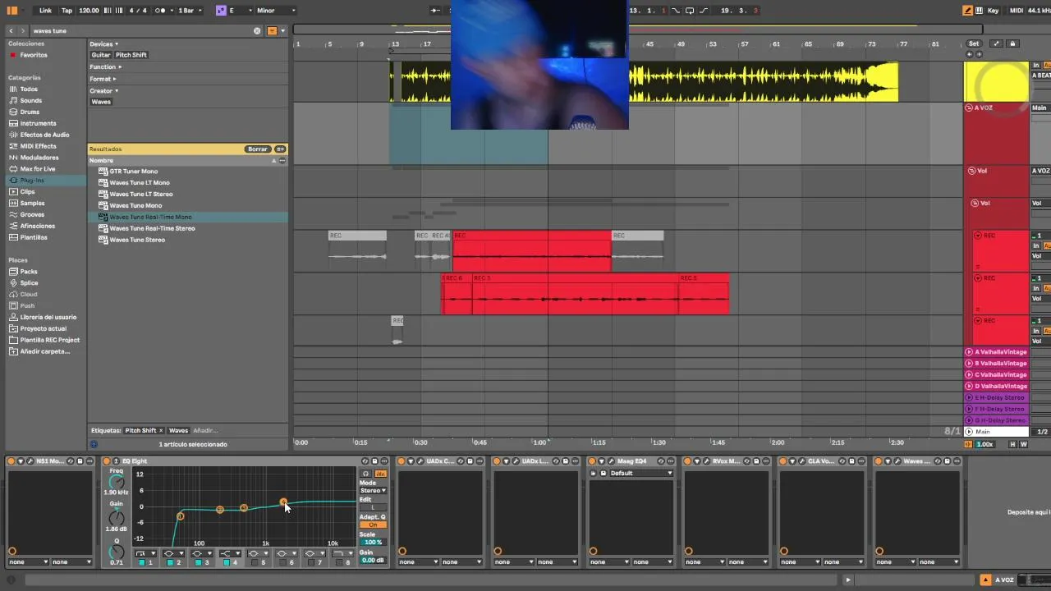This screenshot has height=591, width=1051.
Task: Disable EQ band 1 checkbox
Action: pyautogui.click(x=142, y=562)
